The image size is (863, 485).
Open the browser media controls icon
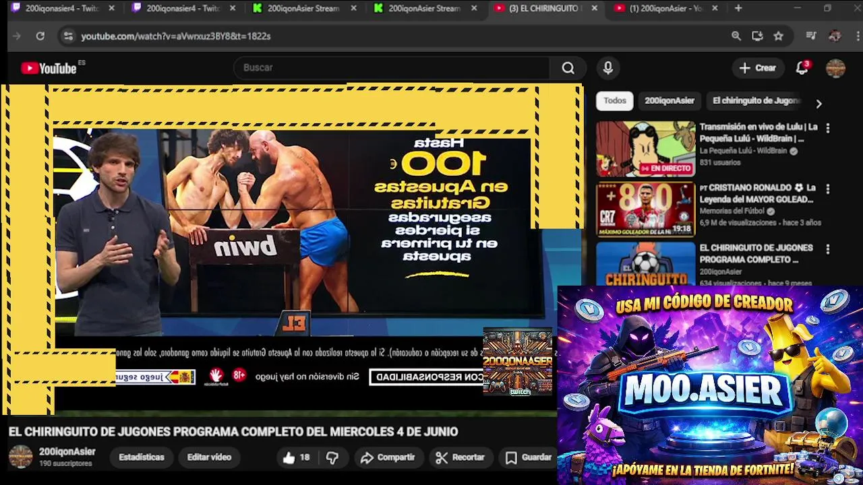click(811, 36)
